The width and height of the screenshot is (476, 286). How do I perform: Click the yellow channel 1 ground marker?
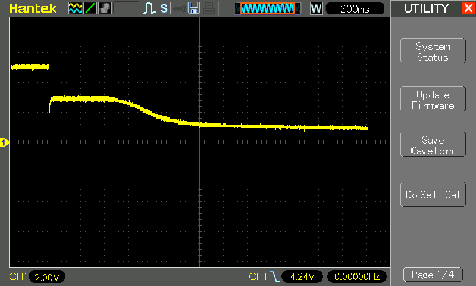pos(4,142)
